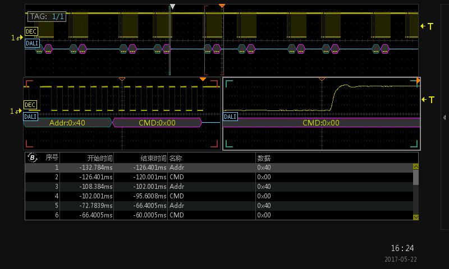Click the DALI label in the overview waveform

pyautogui.click(x=32, y=44)
